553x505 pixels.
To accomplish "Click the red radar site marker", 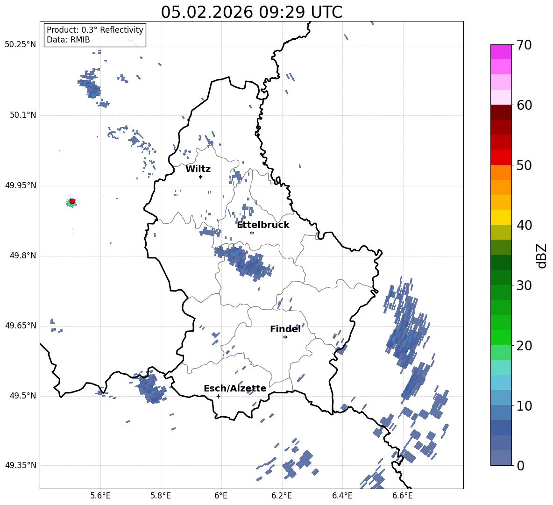I will pyautogui.click(x=72, y=201).
